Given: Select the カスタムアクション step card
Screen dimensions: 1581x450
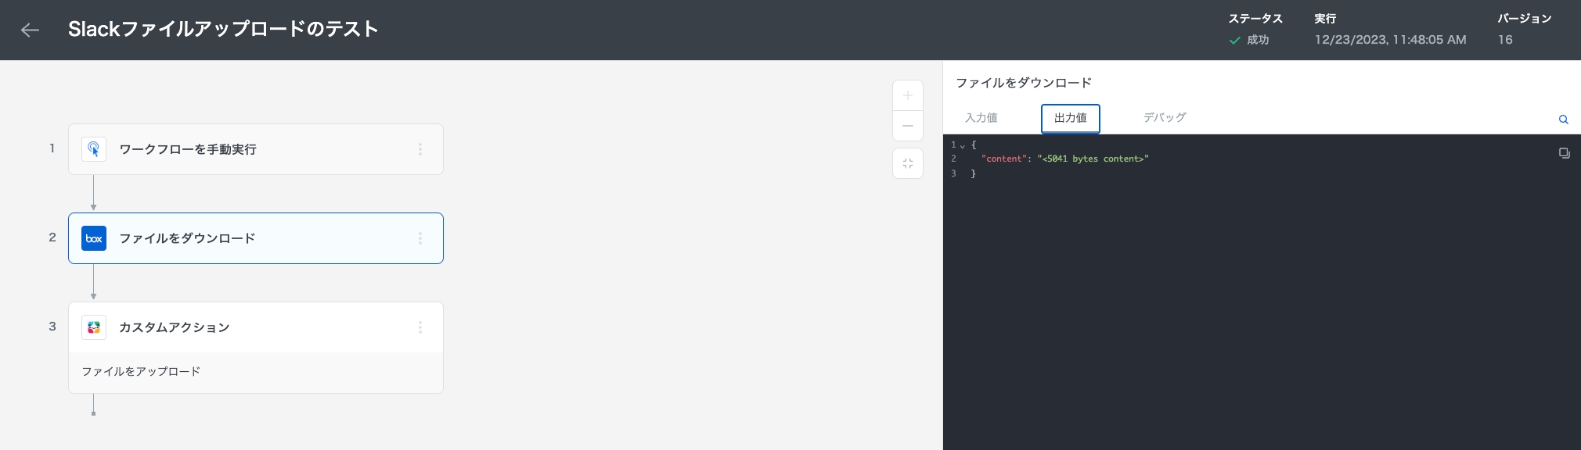Looking at the screenshot, I should pos(255,327).
